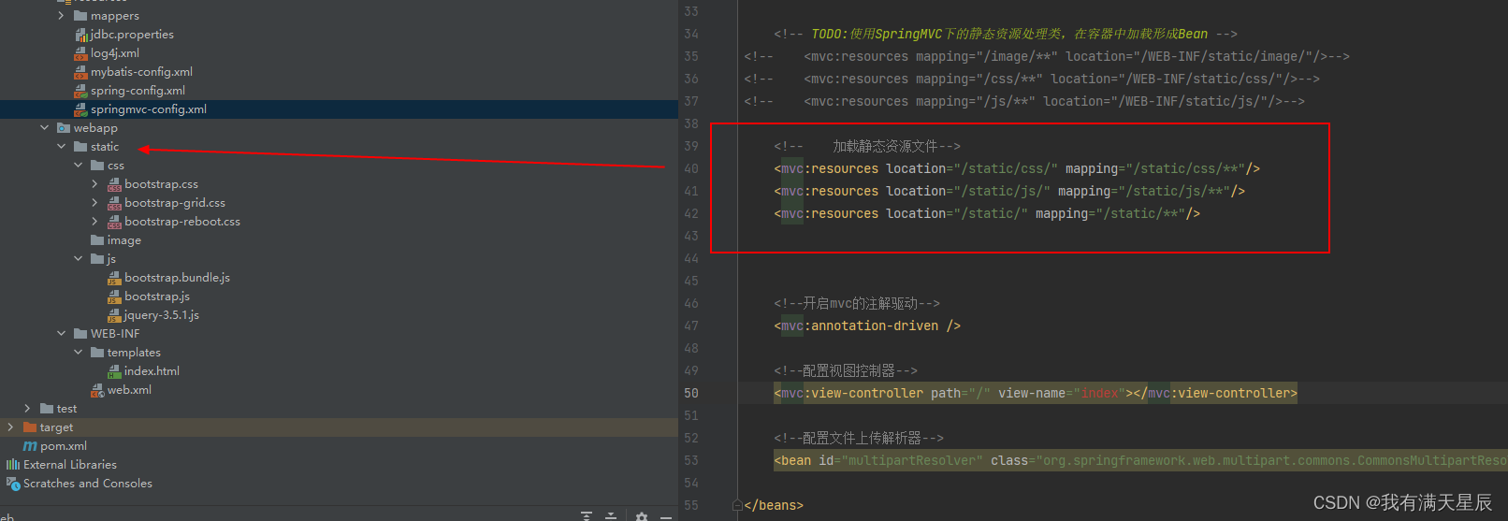Click the springmvc-config.xml file icon
The width and height of the screenshot is (1508, 521).
click(x=81, y=109)
